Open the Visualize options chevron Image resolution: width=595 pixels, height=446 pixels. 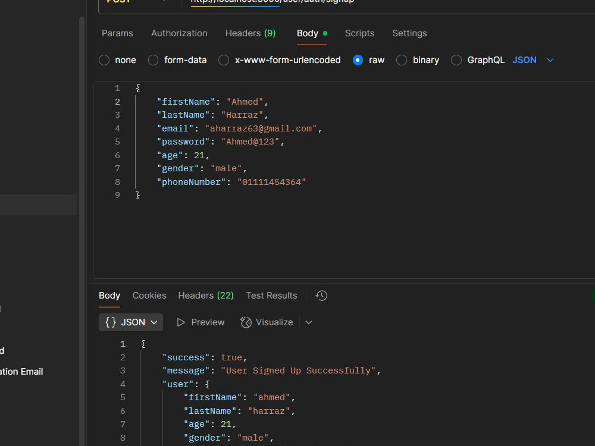click(x=309, y=322)
